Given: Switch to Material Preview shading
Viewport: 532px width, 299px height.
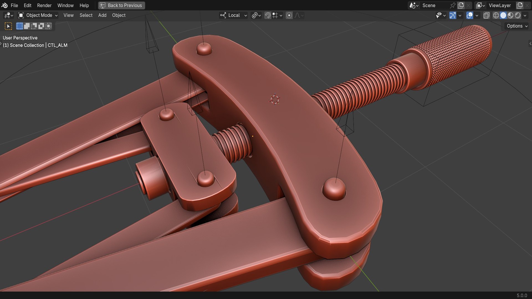Looking at the screenshot, I should point(510,15).
